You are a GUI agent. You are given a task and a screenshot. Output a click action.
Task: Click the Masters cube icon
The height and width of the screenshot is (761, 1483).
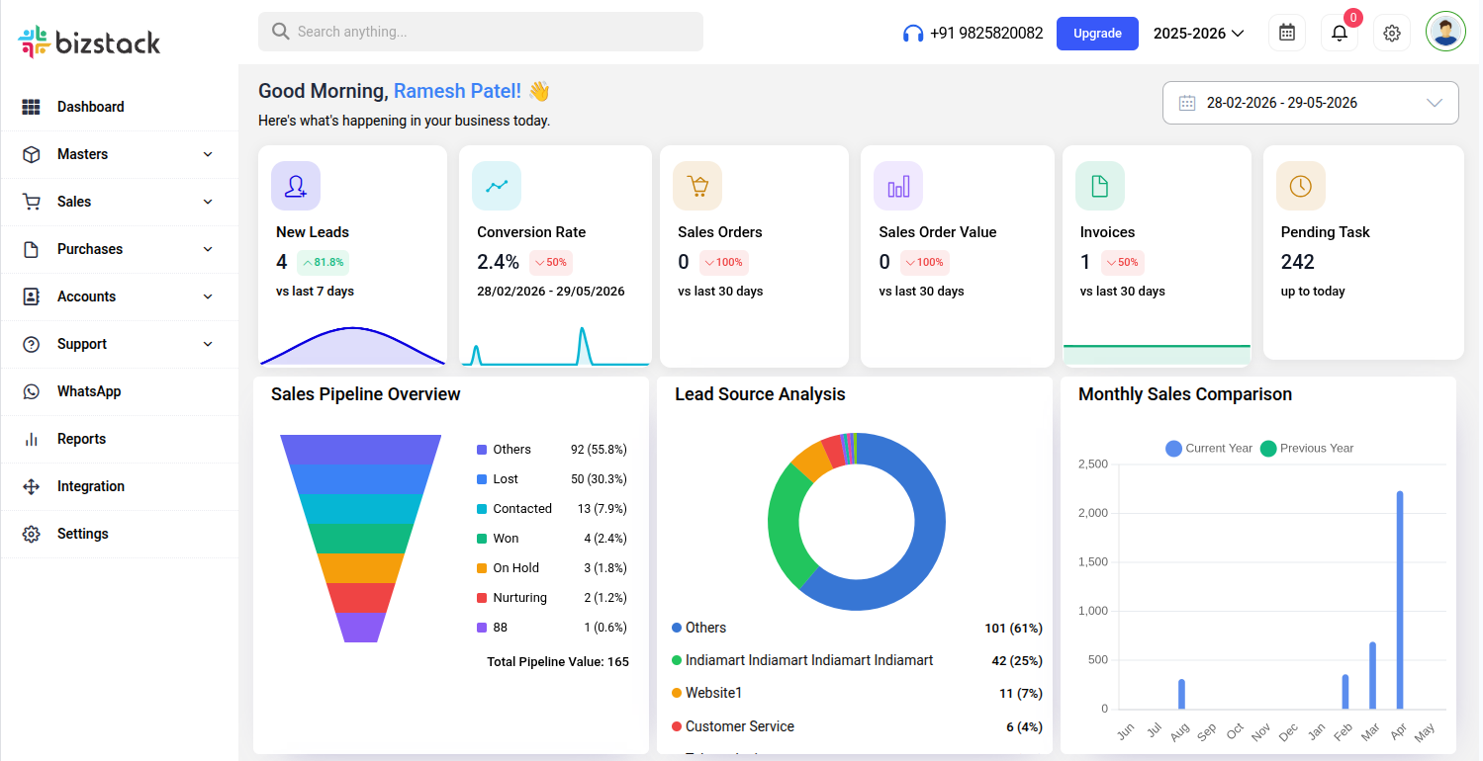point(31,154)
